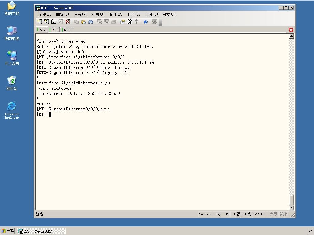This screenshot has width=314, height=235.
Task: Open the 脚本(S) menu
Action: [134, 14]
